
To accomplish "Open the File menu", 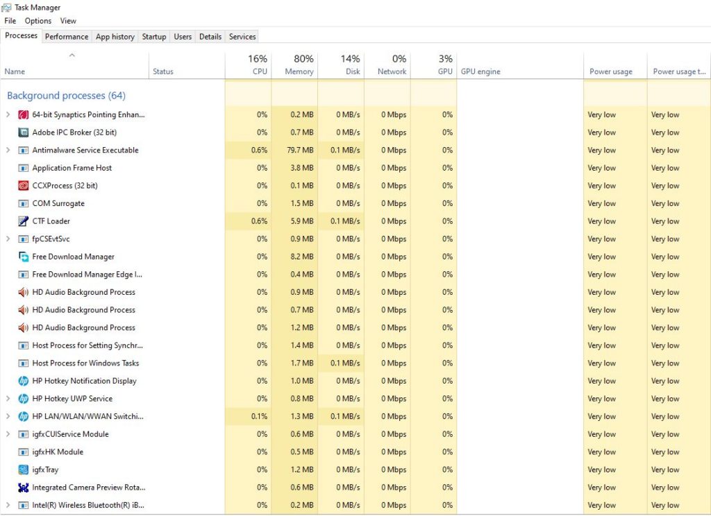I will coord(10,21).
